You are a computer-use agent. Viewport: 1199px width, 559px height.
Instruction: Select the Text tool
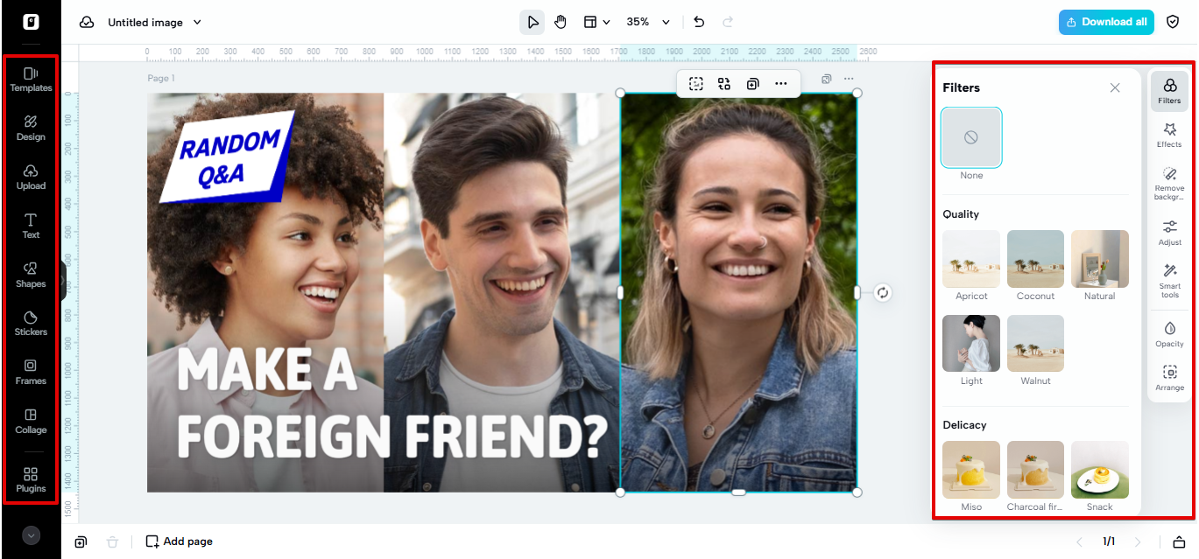(30, 227)
